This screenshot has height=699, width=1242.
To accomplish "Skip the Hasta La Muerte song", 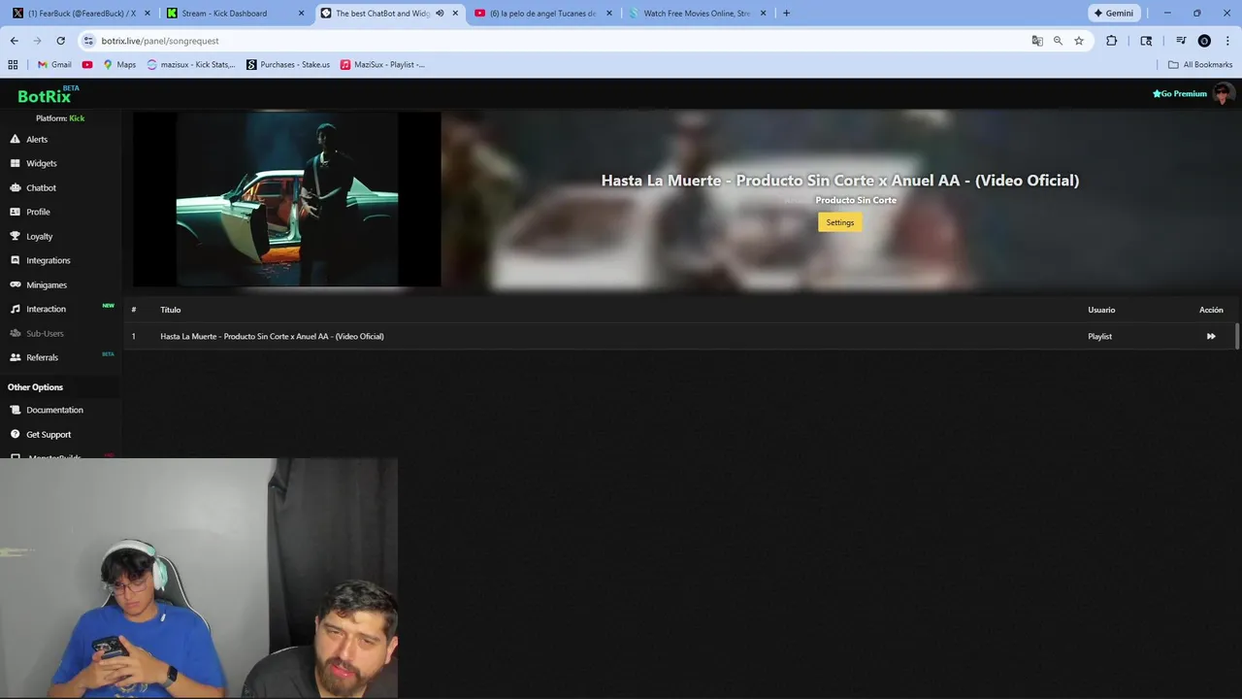I will coord(1211,336).
